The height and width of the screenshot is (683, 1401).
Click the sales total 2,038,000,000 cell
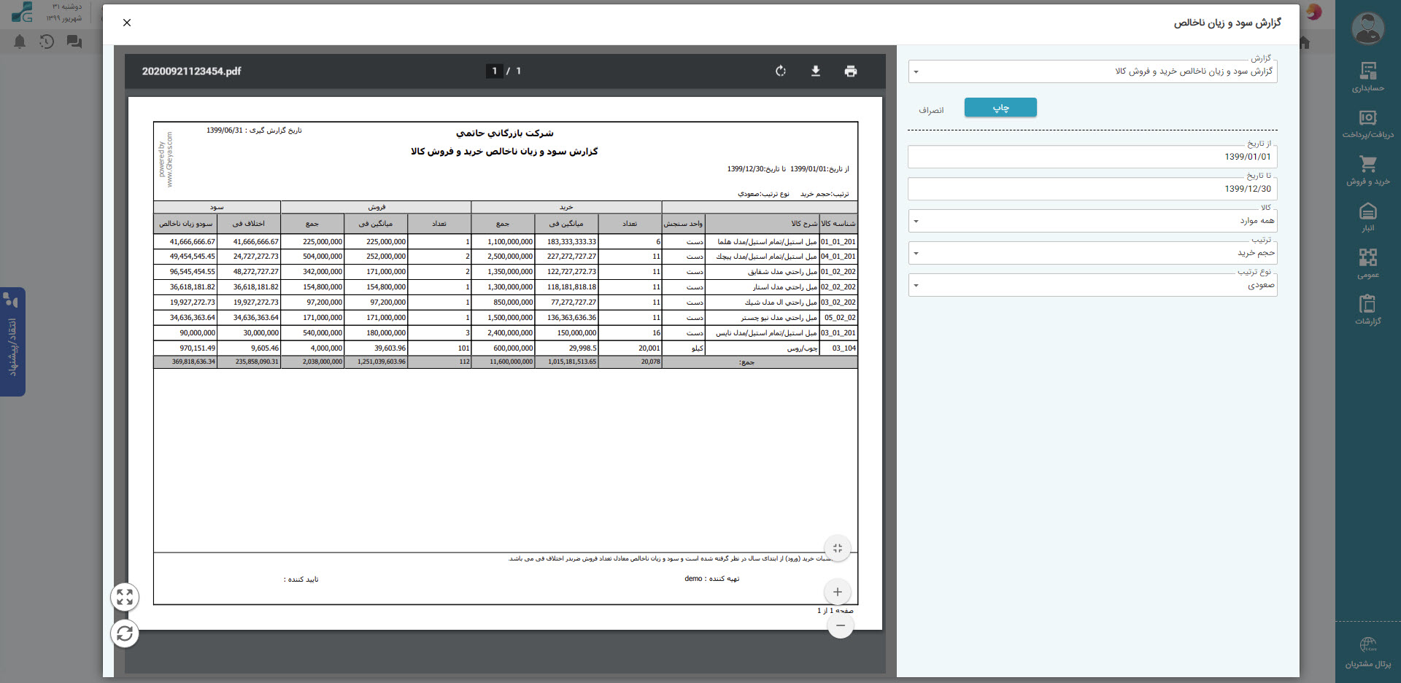tap(312, 362)
